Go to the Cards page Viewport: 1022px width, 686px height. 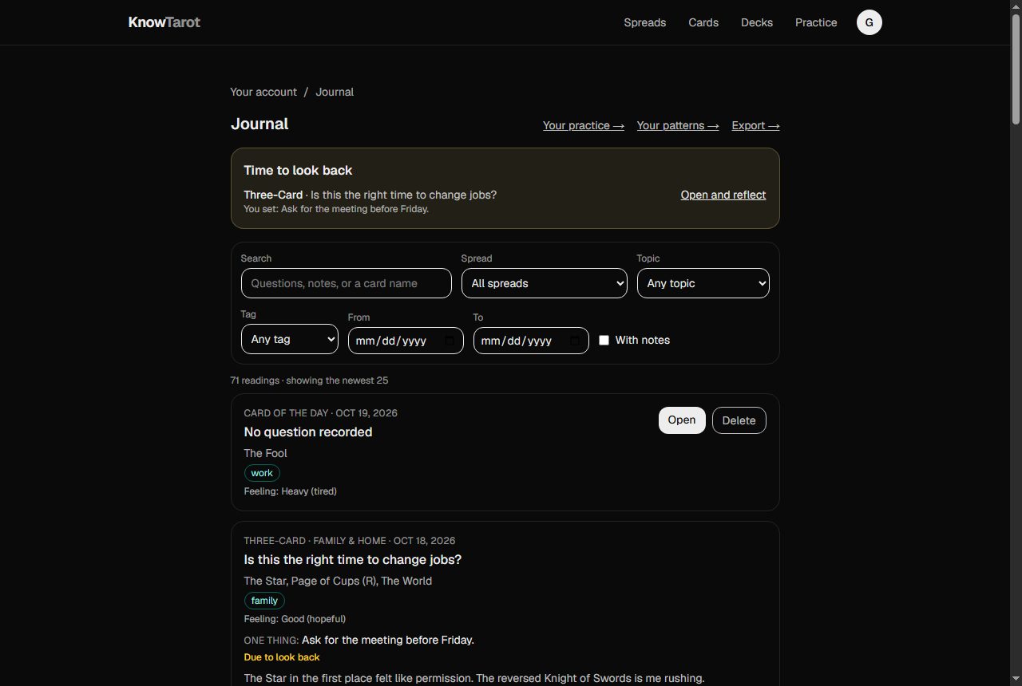pos(703,22)
